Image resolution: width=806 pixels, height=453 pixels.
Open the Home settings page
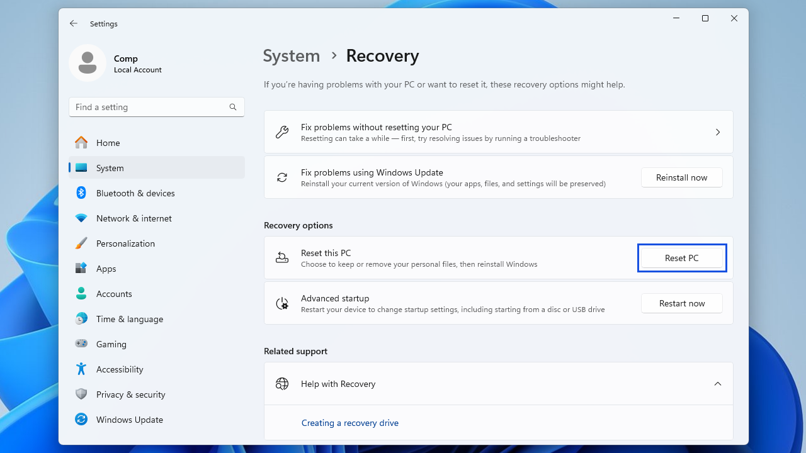click(x=157, y=143)
